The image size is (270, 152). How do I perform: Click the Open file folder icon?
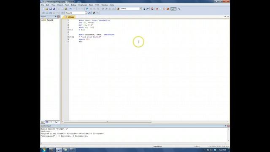pos(47,9)
